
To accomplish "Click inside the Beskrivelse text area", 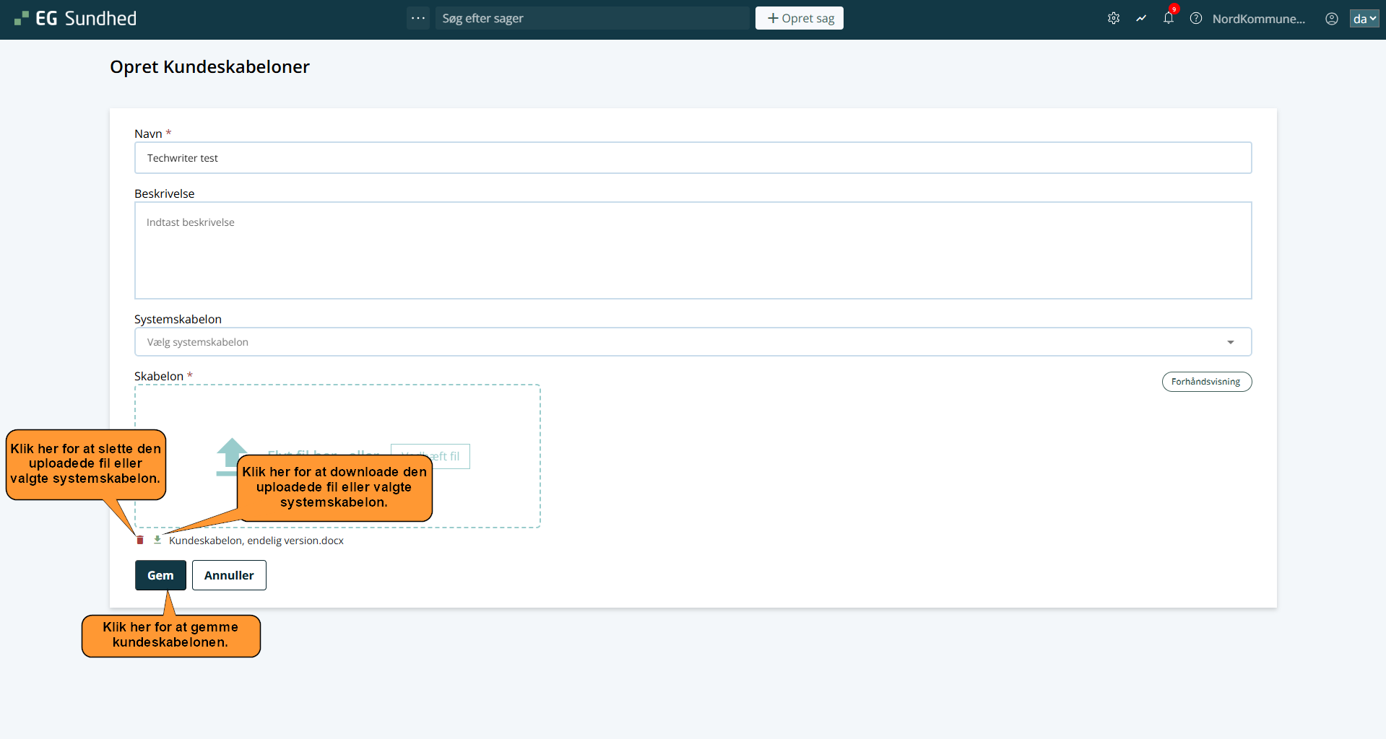I will (693, 250).
